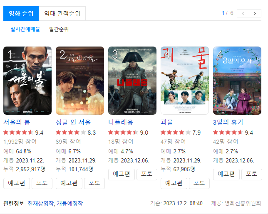Image resolution: width=268 pixels, height=214 pixels.
Task: Open the 서울의 봄 title link
Action: (17, 122)
